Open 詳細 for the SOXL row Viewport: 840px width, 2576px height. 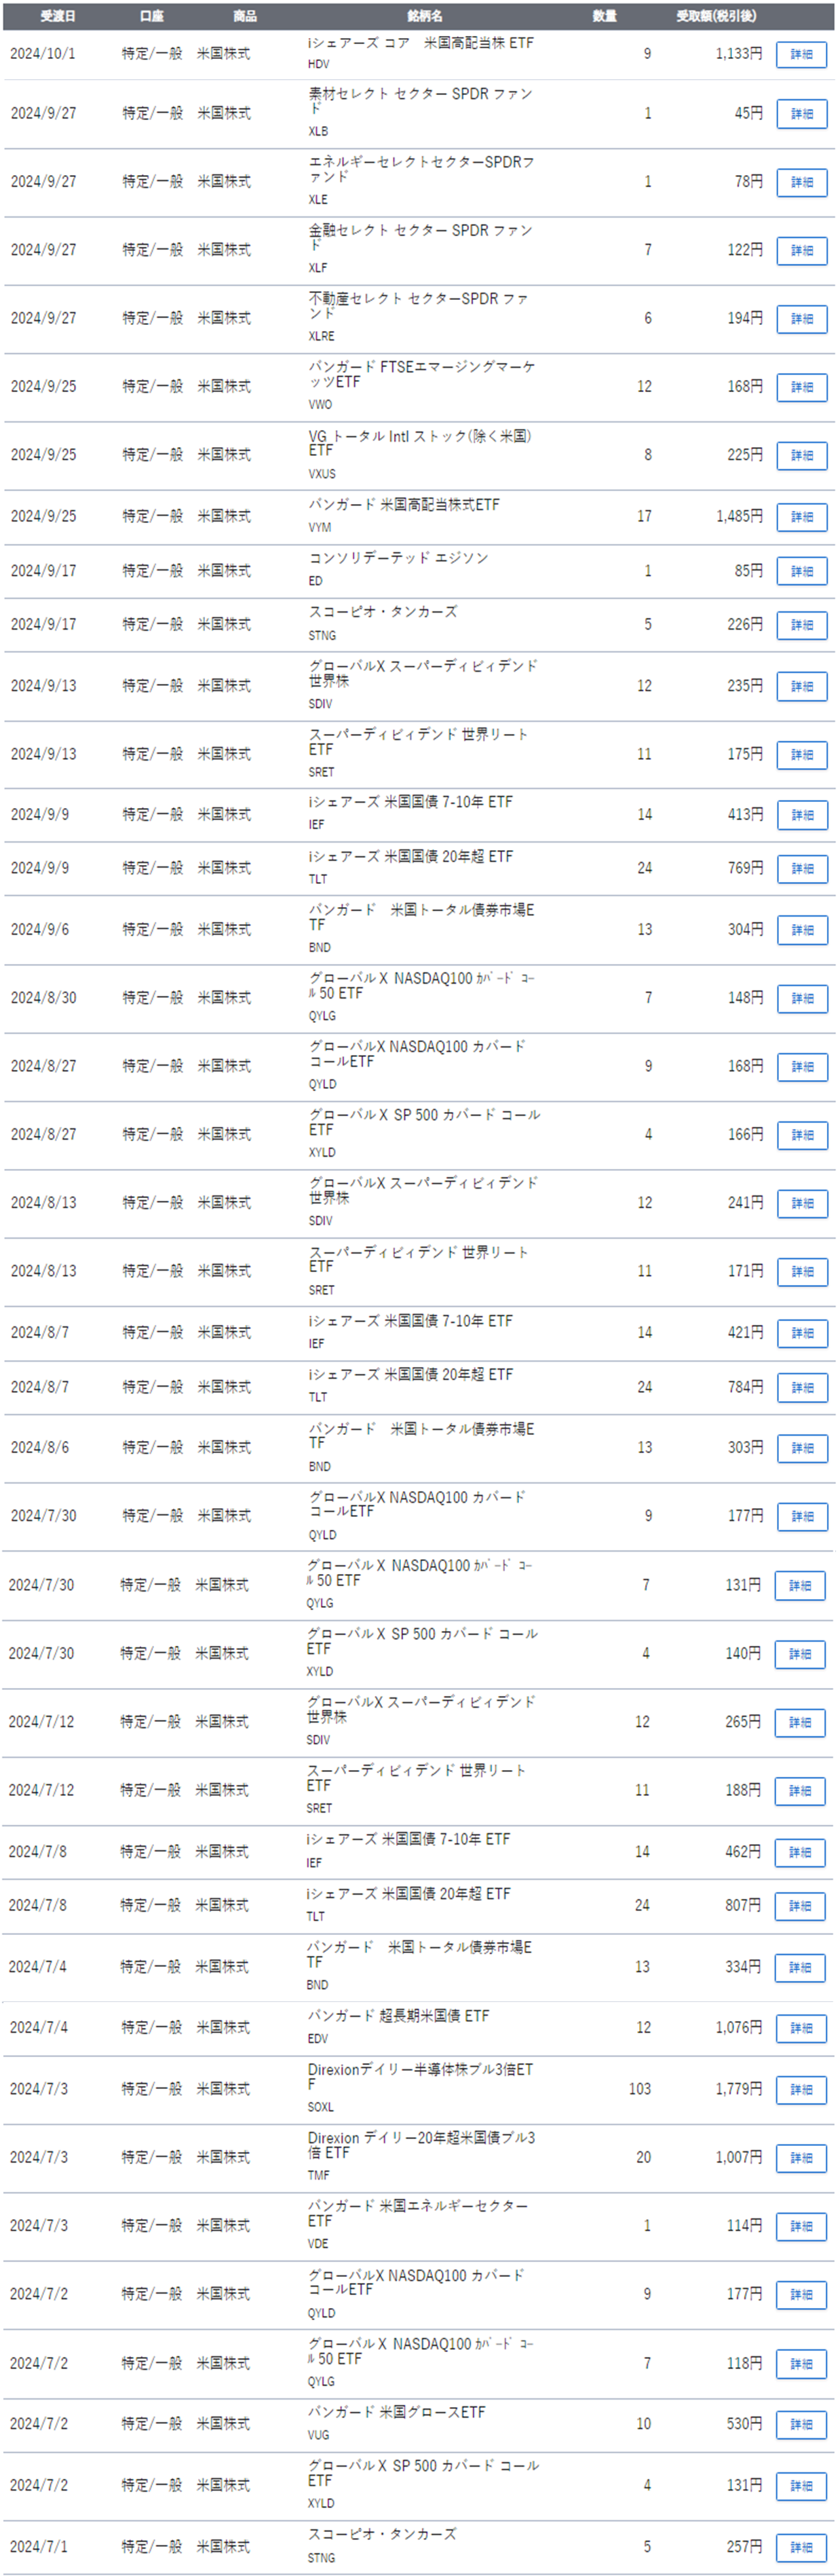click(801, 2090)
